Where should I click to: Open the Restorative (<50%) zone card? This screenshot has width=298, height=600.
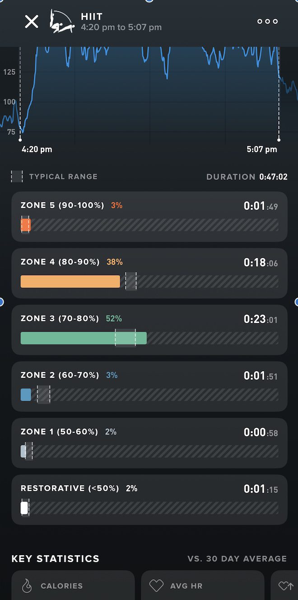(149, 499)
